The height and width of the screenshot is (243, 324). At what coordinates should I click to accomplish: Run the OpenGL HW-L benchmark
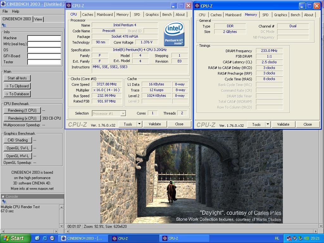(18, 156)
